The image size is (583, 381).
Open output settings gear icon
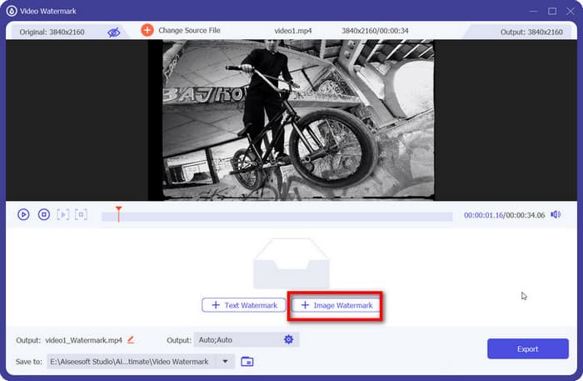click(x=288, y=340)
